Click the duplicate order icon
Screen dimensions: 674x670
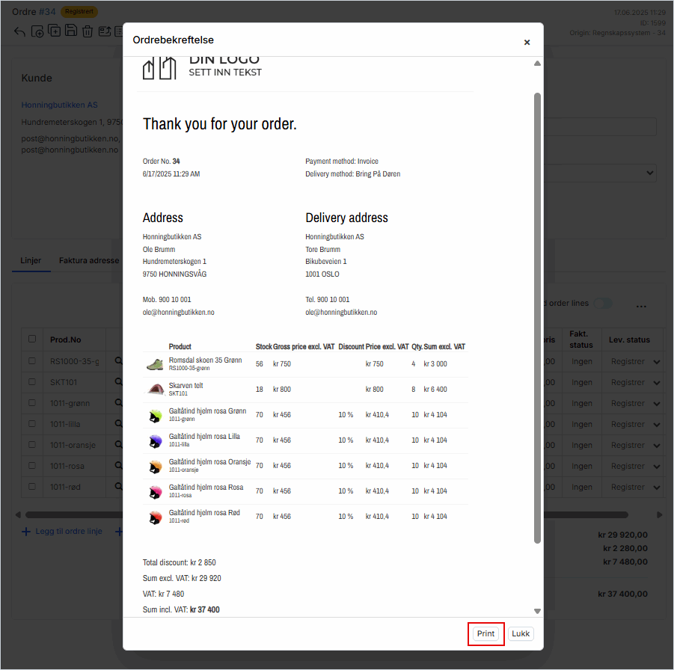tap(54, 31)
